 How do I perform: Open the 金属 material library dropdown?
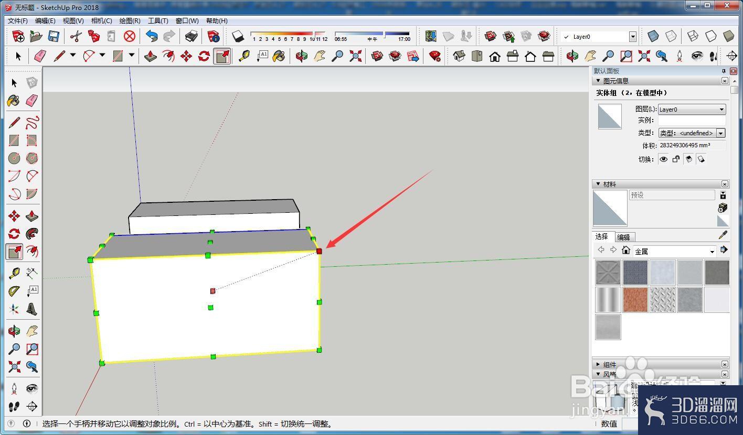[674, 252]
